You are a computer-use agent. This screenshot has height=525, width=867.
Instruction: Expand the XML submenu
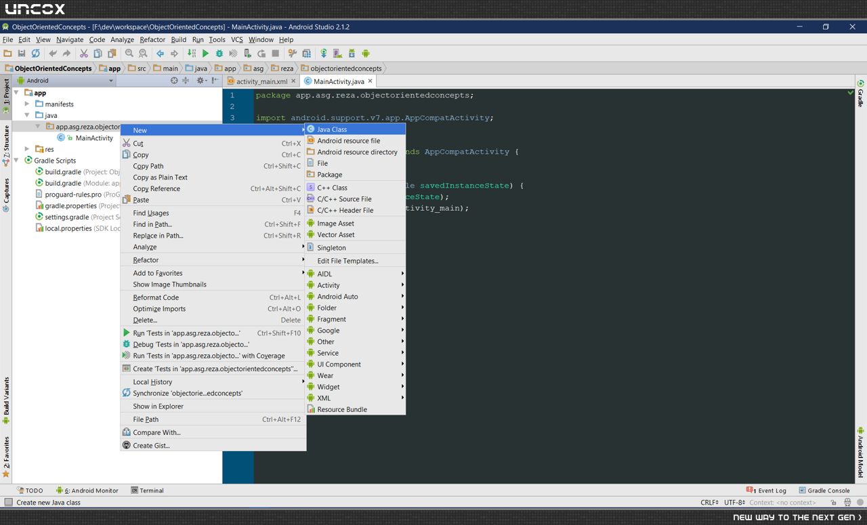coord(356,398)
